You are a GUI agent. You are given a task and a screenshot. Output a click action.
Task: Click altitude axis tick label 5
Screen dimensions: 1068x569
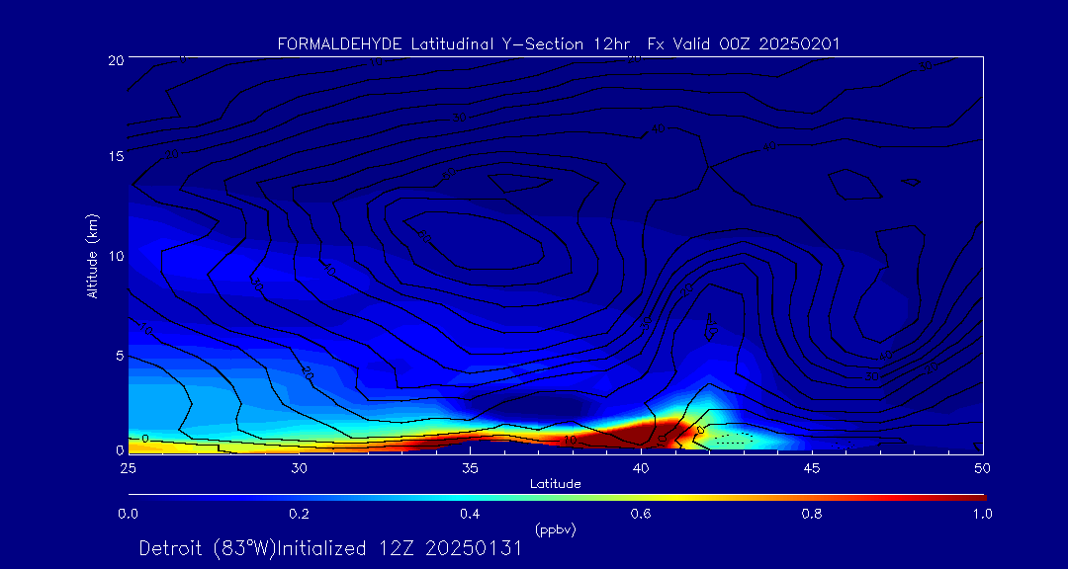tap(119, 355)
